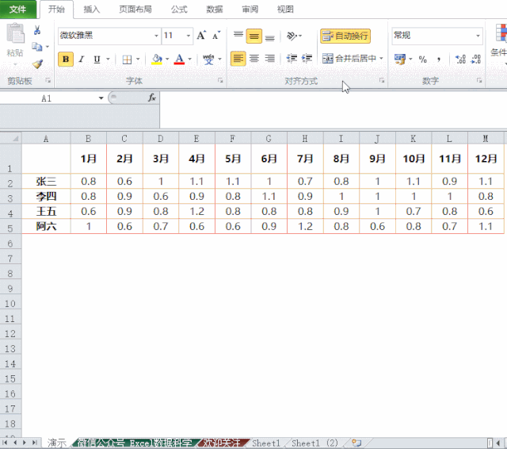Toggle align text left

pos(238,59)
